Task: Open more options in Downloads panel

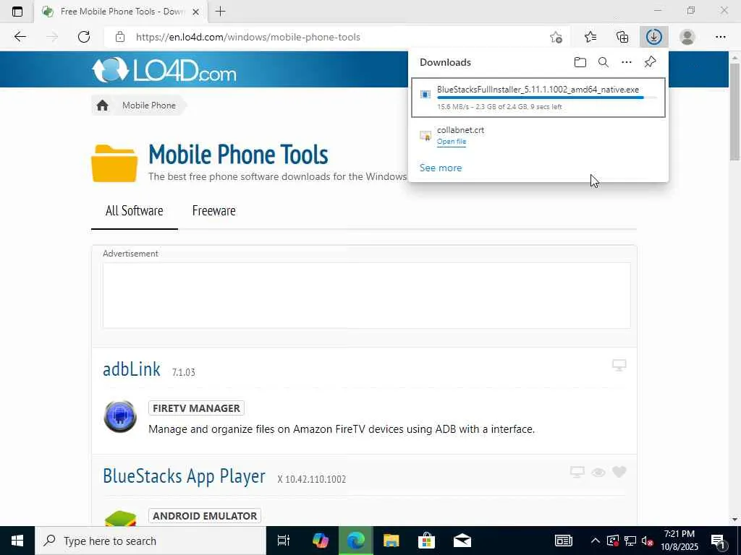Action: coord(627,62)
